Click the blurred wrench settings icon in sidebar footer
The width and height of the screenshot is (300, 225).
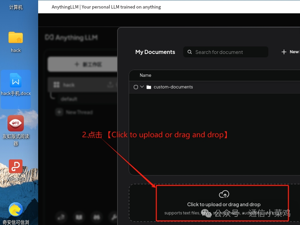pos(114,217)
